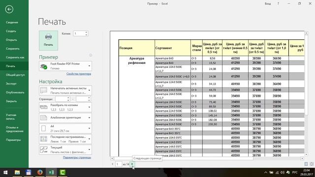The height and width of the screenshot is (177, 315).
Task: Click the Печать printer button
Action: point(48,40)
